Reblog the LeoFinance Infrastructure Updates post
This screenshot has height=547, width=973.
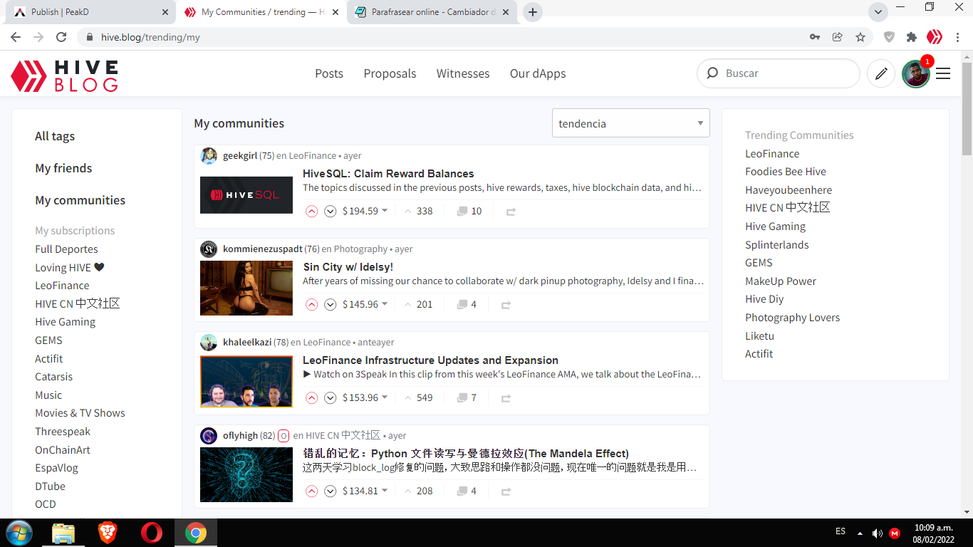[x=506, y=398]
